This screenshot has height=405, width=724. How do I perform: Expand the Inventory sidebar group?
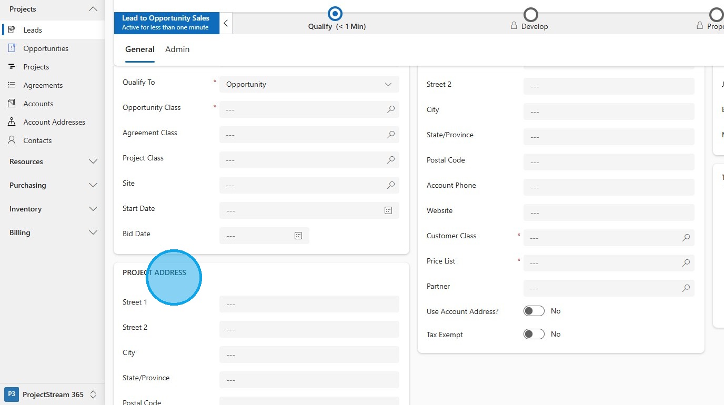tap(93, 209)
